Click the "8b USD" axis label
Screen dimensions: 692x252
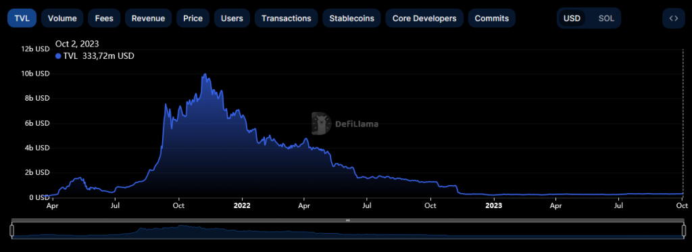(x=36, y=98)
